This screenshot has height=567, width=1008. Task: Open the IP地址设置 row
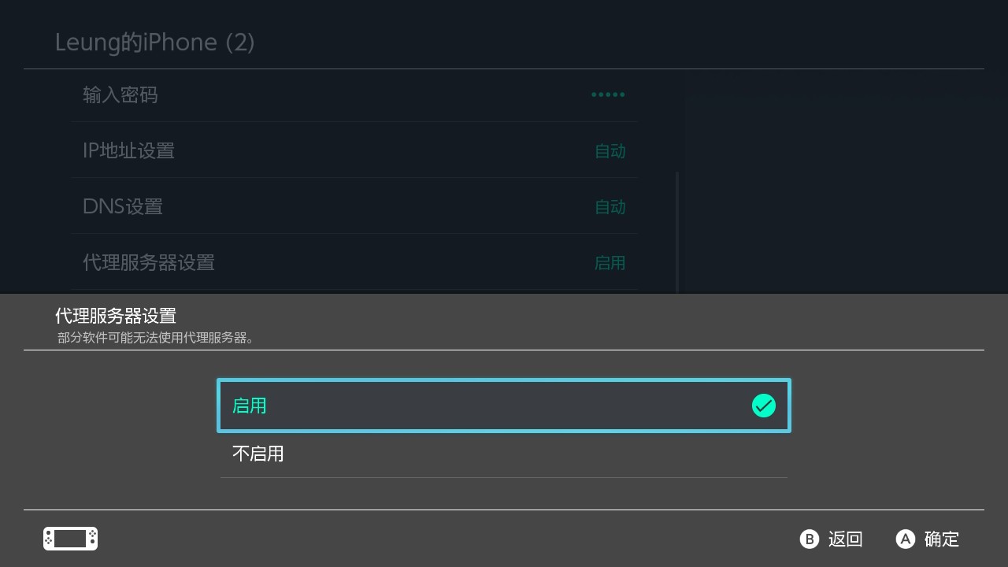(x=354, y=150)
